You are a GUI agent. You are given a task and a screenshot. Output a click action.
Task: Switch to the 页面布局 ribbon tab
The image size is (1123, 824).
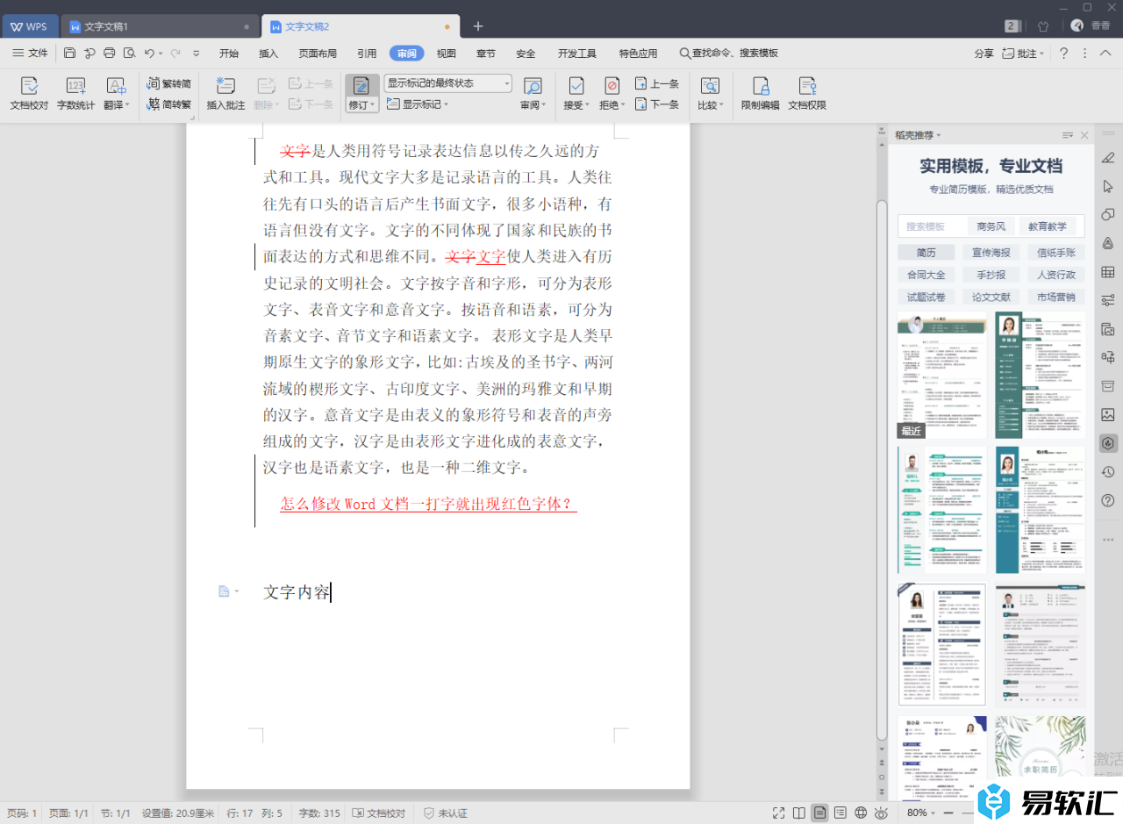[318, 54]
